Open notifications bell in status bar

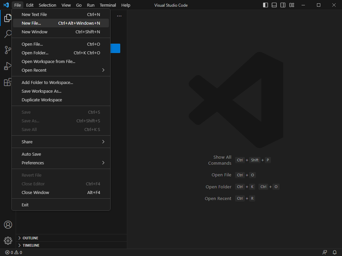335,252
